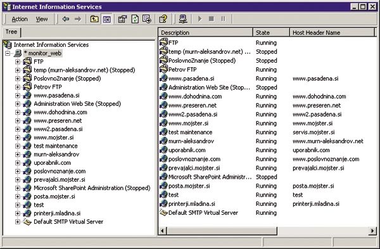Sort by Host Header Name column
This screenshot has height=249, width=380.
coord(332,32)
